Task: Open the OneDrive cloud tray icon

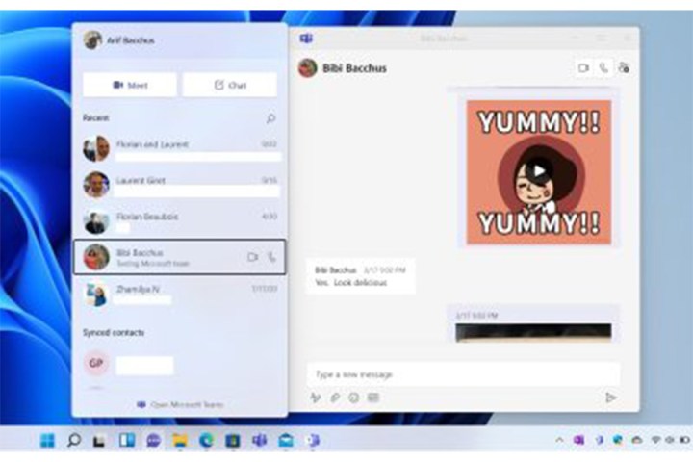Action: tap(637, 440)
